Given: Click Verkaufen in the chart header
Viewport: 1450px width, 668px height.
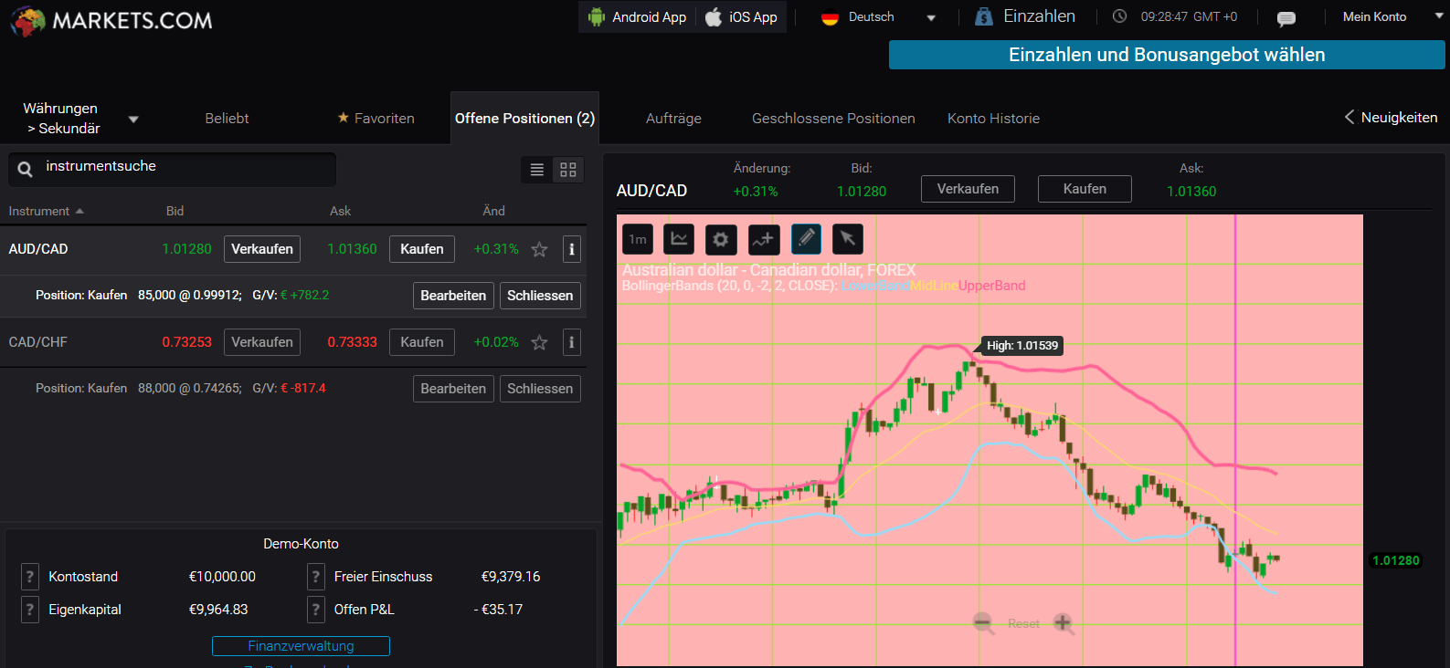Looking at the screenshot, I should (968, 189).
